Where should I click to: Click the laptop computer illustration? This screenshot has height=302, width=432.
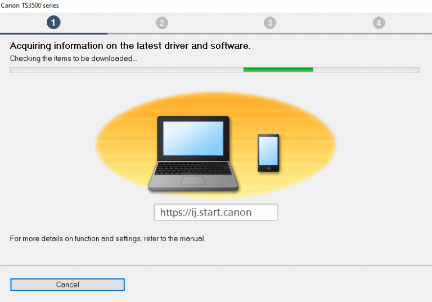click(193, 153)
